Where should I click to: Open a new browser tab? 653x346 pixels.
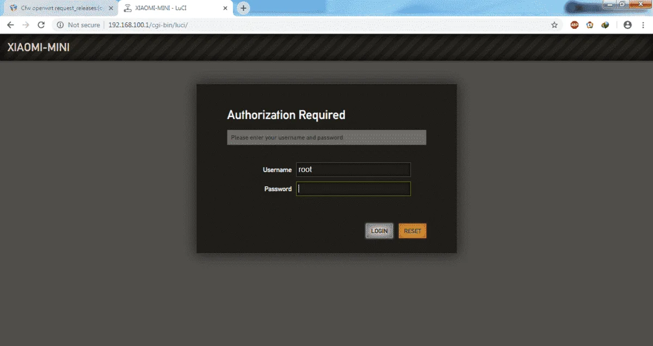tap(243, 8)
